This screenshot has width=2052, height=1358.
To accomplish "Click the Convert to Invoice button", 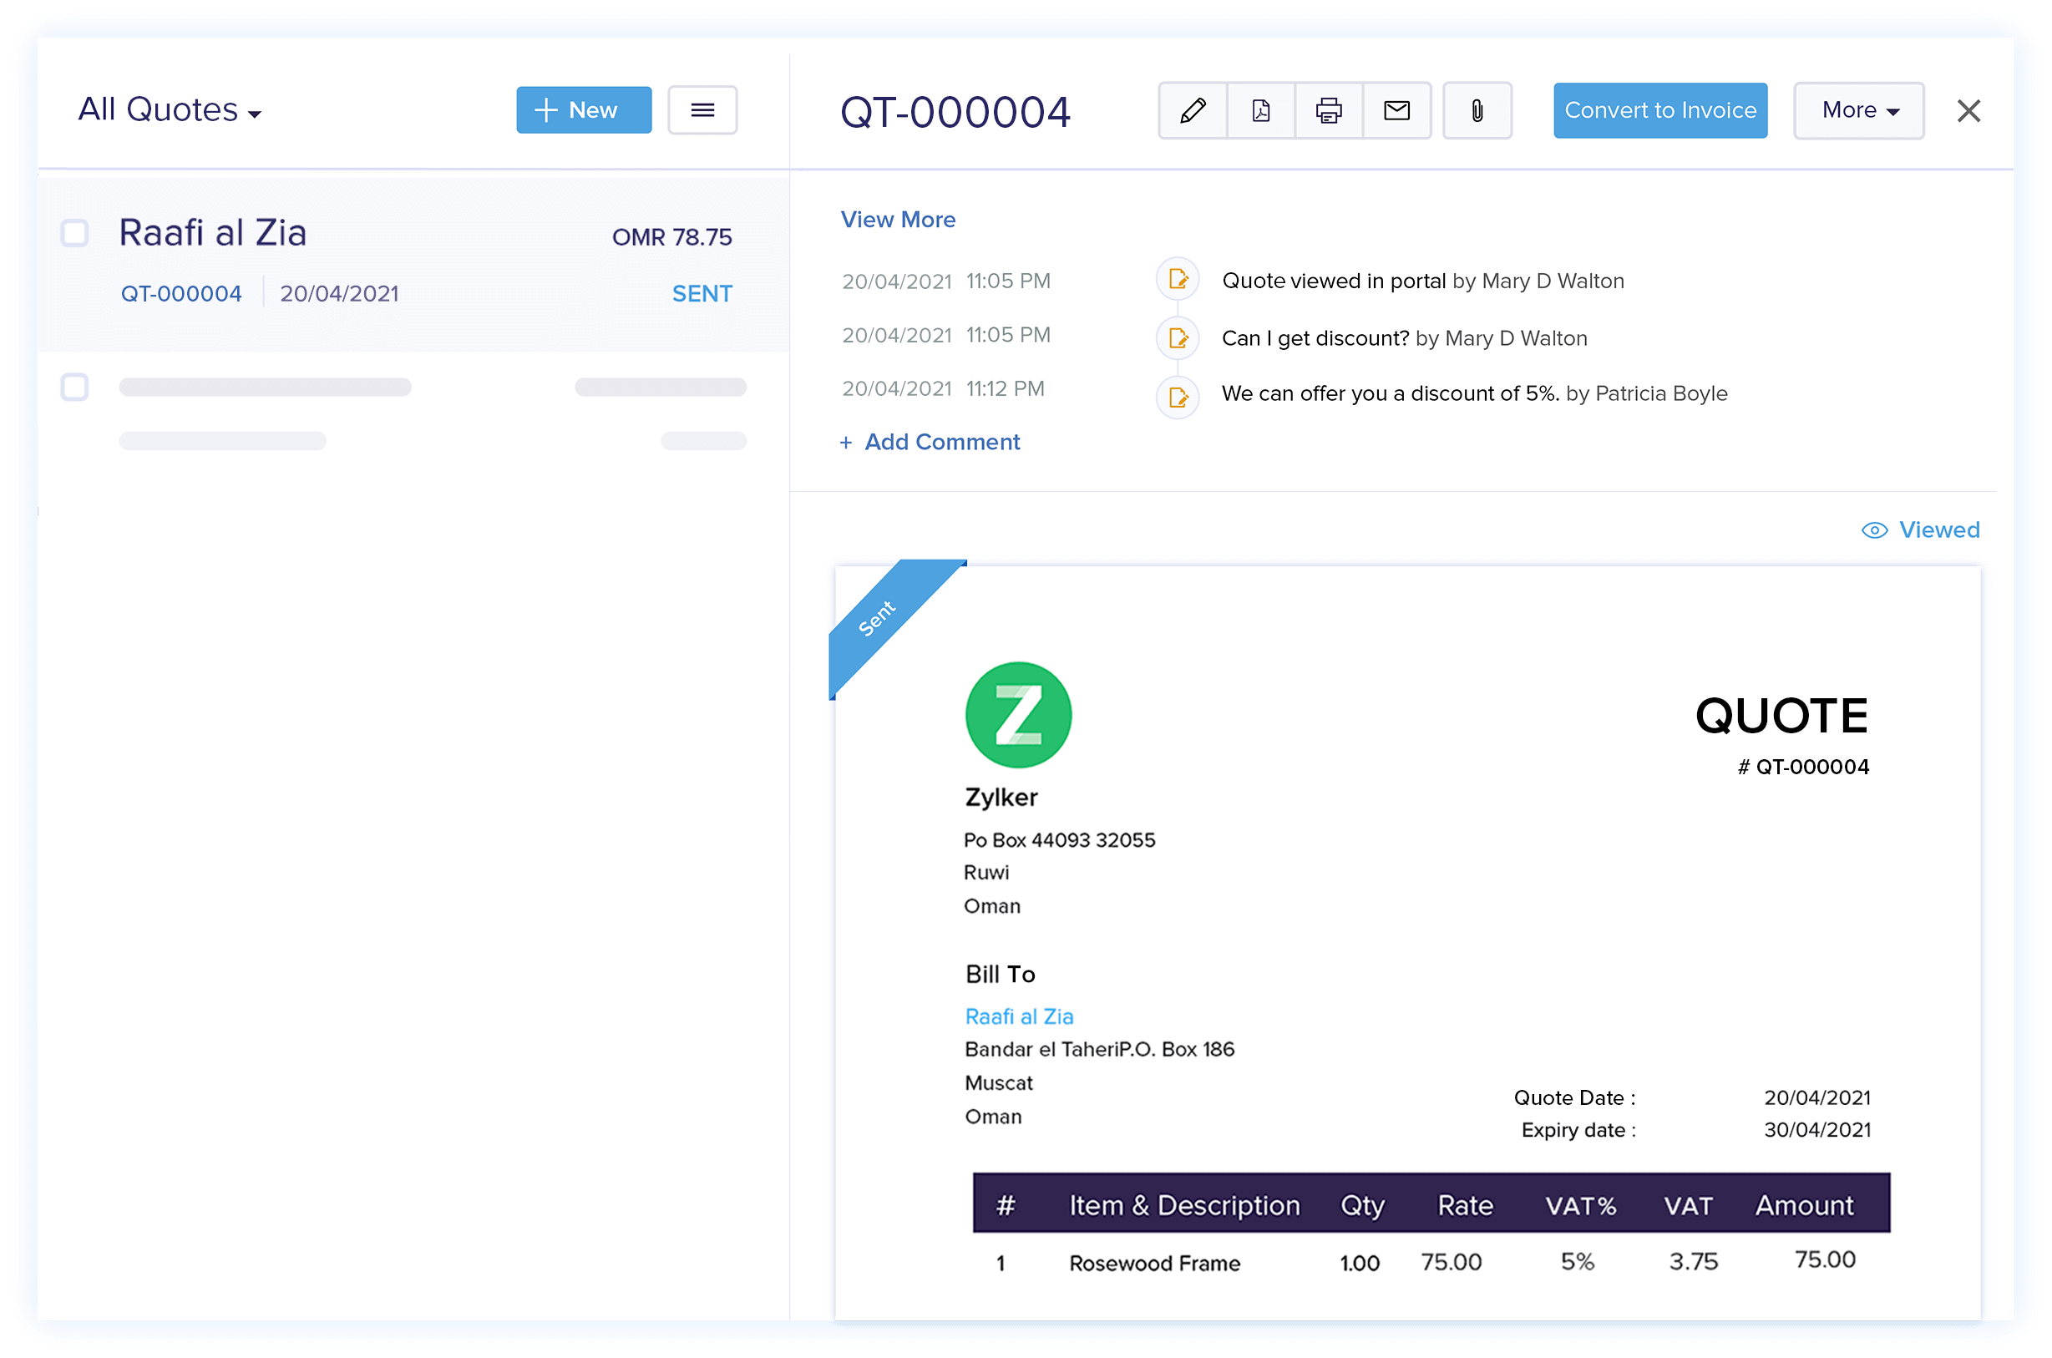I will (x=1659, y=110).
